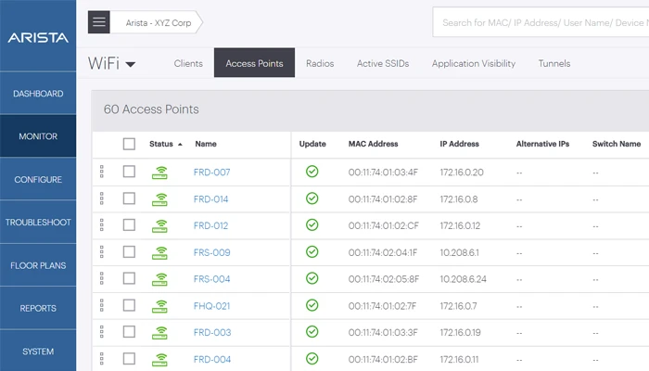
Task: Select the checkbox next to FRD-003
Action: [129, 332]
